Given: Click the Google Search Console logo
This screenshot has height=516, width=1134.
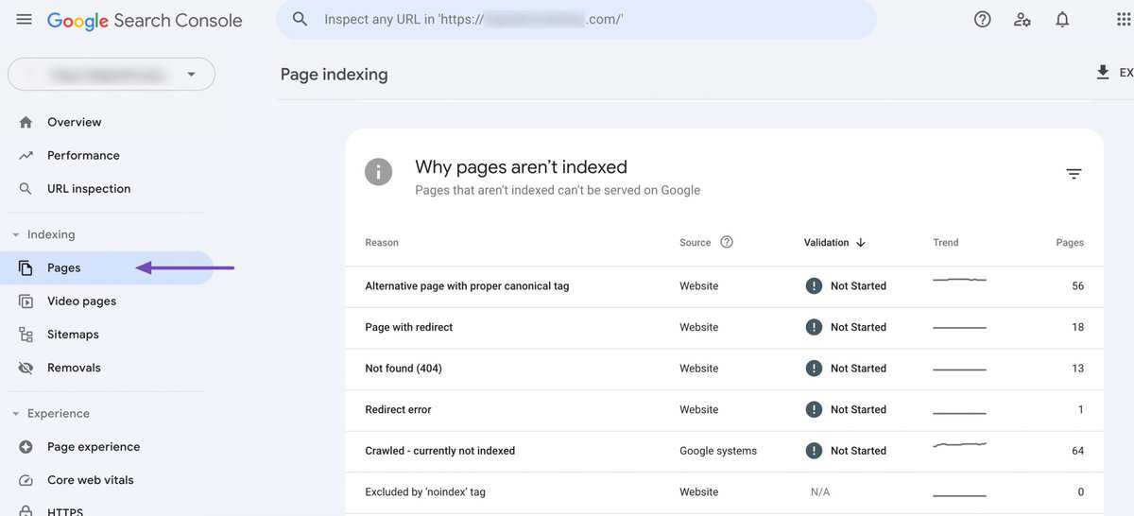Looking at the screenshot, I should [x=145, y=21].
